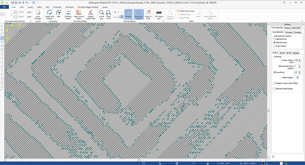Viewport: 305px width, 165px height.
Task: Click the height 2402.0 input field
Action: pos(22,17)
